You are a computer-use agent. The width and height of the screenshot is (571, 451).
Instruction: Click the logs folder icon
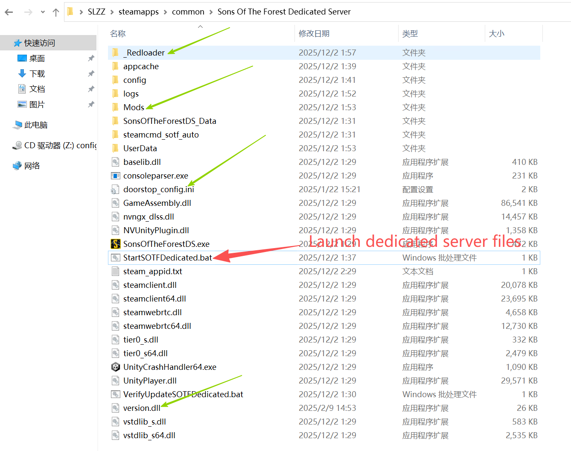(115, 94)
